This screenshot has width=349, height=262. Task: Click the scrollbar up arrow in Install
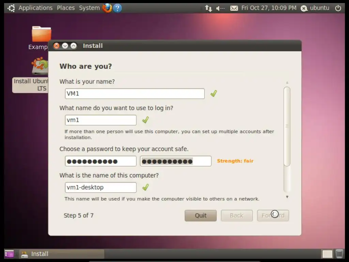pos(287,83)
